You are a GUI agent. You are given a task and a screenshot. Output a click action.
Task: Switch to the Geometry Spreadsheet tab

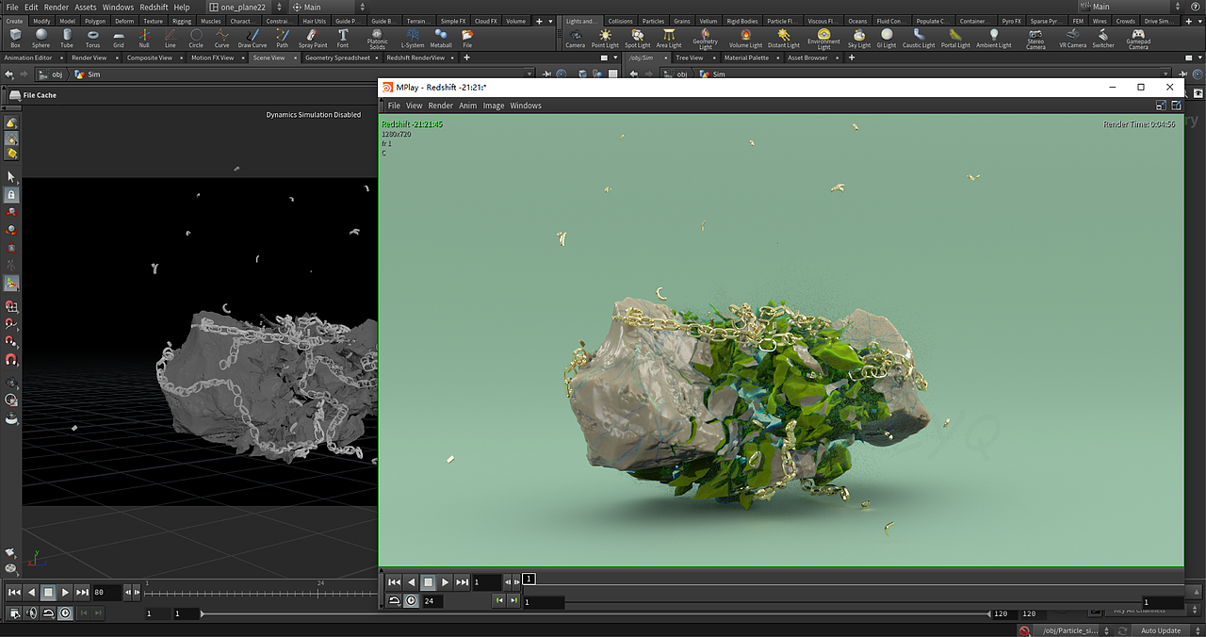coord(337,57)
